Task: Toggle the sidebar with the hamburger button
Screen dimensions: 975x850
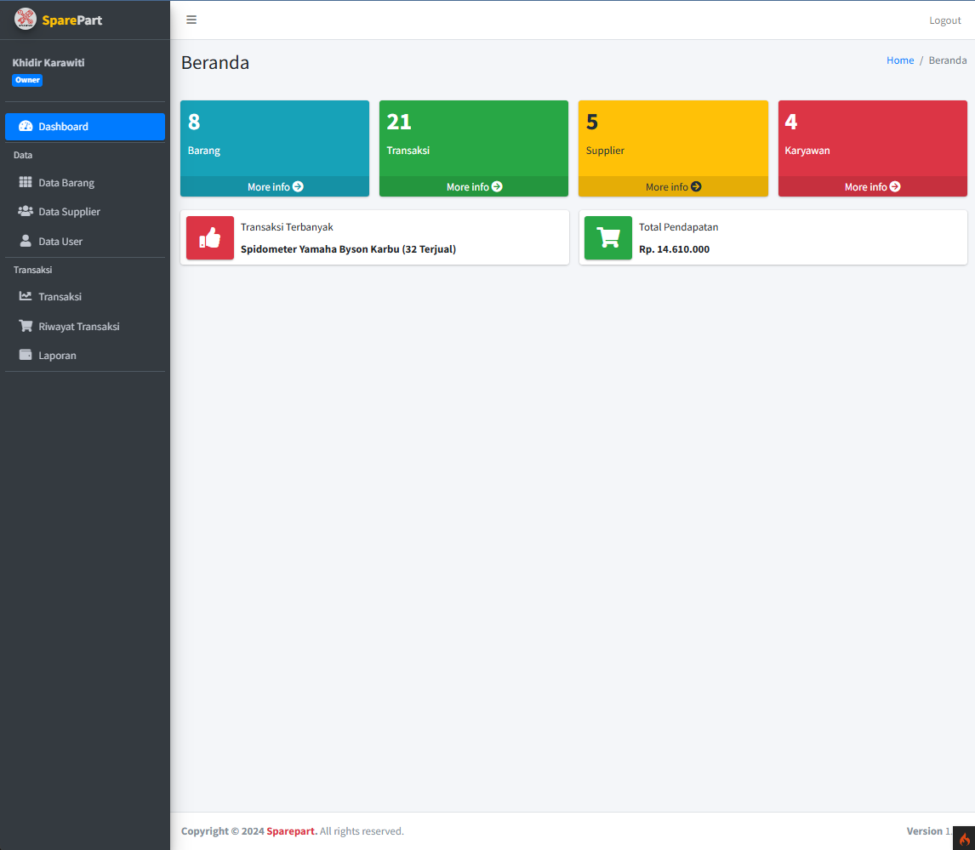Action: (x=191, y=20)
